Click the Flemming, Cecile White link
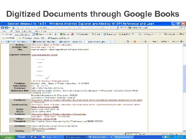The height and width of the screenshot is (139, 186). (x=44, y=119)
